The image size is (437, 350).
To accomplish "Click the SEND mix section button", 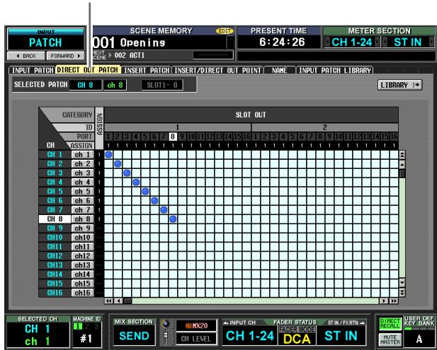I will tap(134, 336).
